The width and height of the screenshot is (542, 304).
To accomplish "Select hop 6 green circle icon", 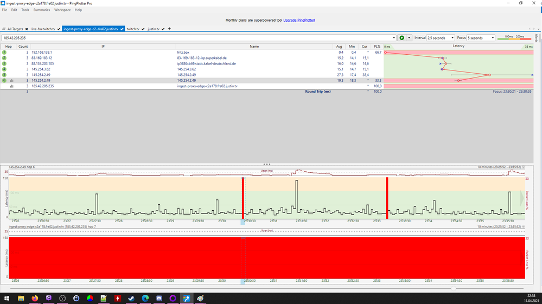I will 4,80.
